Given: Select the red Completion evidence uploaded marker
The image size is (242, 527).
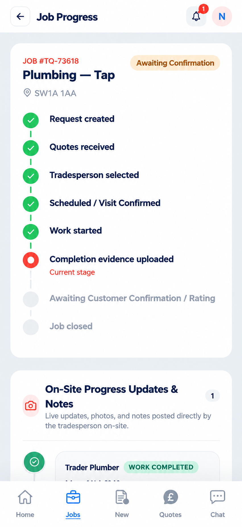Looking at the screenshot, I should pyautogui.click(x=31, y=260).
